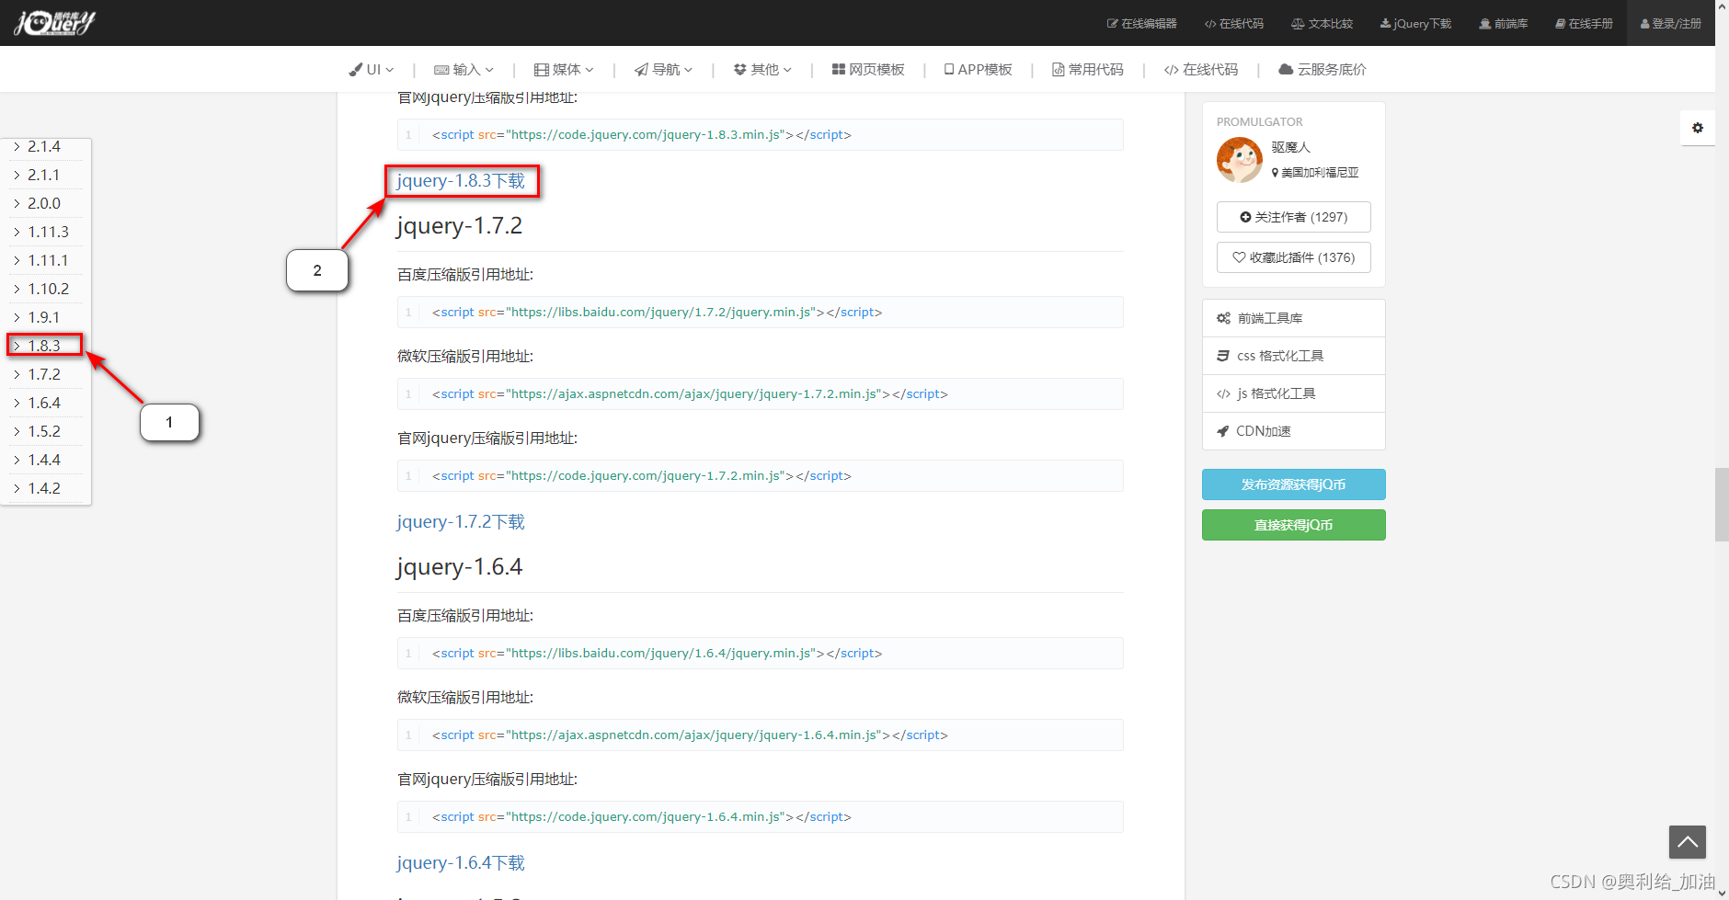Select version 2.0.0 in sidebar list
Viewport: 1729px width, 900px height.
click(x=45, y=203)
